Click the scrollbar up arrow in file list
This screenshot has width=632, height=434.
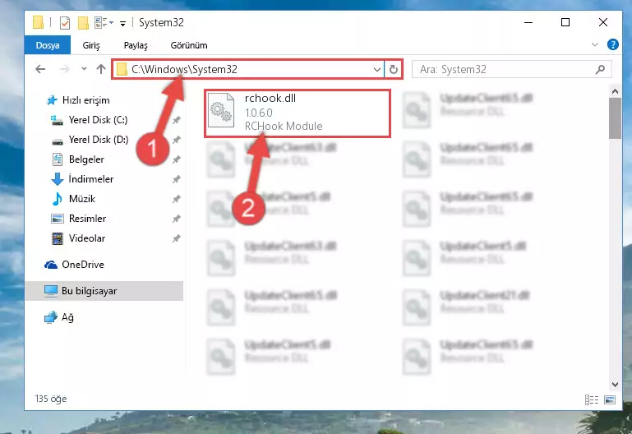(x=615, y=91)
